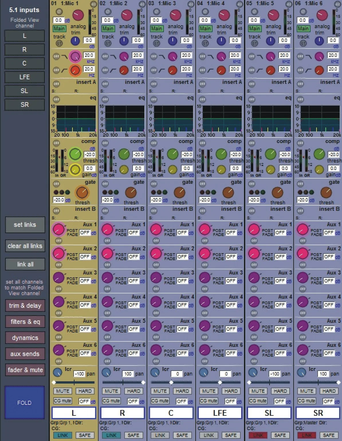
Task: Open the EQ graph on channel 01
Action: 76,119
